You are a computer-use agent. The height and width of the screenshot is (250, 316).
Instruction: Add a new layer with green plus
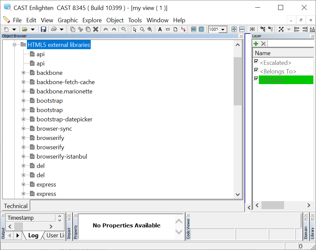point(256,44)
